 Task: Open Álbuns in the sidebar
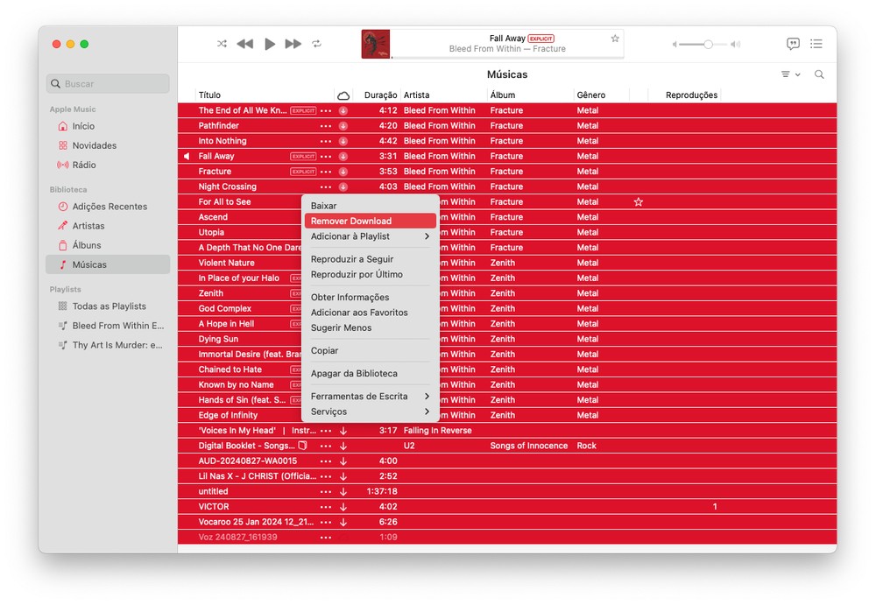[x=87, y=245]
